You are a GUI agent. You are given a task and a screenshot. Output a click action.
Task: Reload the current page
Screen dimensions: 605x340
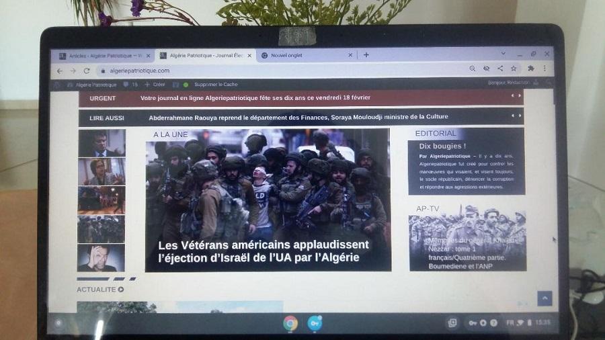point(87,71)
